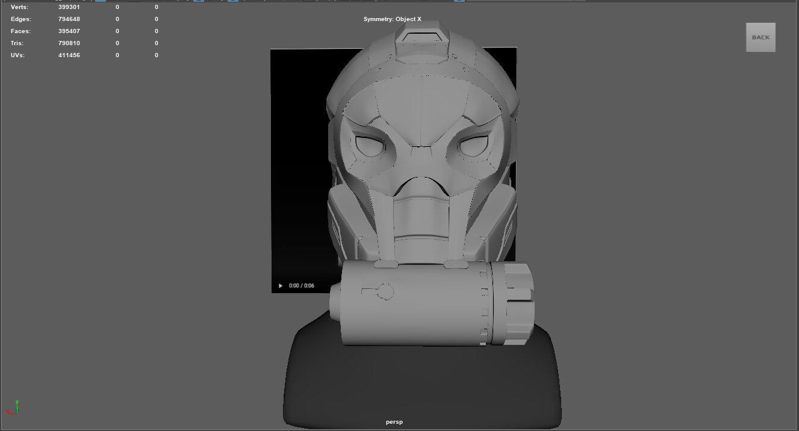Click the Y axis on the viewport gizmo

click(x=16, y=403)
